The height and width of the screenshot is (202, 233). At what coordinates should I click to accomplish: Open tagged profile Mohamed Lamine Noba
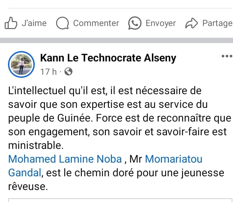(x=65, y=159)
